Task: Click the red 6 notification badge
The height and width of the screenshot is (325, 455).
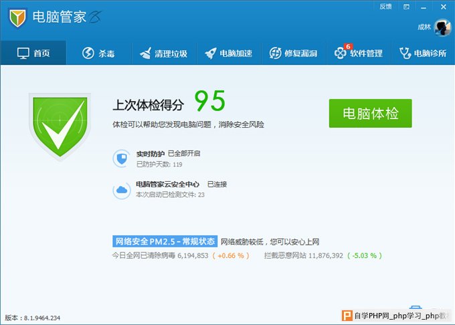Action: 348,47
